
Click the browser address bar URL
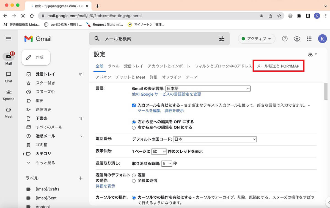(94, 16)
